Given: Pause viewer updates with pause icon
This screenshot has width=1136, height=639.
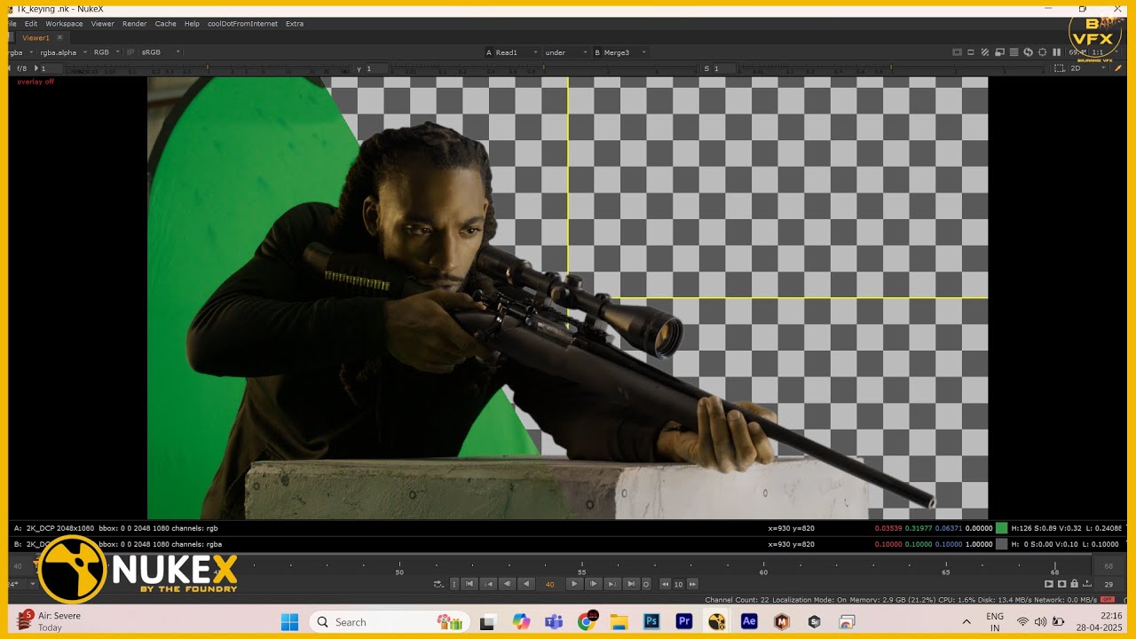Looking at the screenshot, I should point(1057,52).
